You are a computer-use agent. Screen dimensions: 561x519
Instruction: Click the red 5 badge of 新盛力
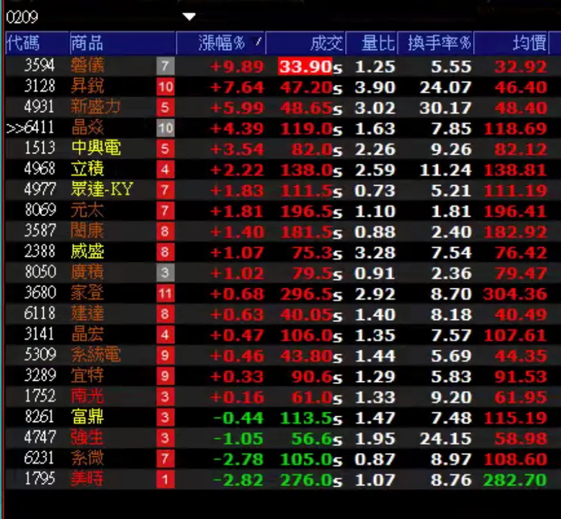point(165,108)
